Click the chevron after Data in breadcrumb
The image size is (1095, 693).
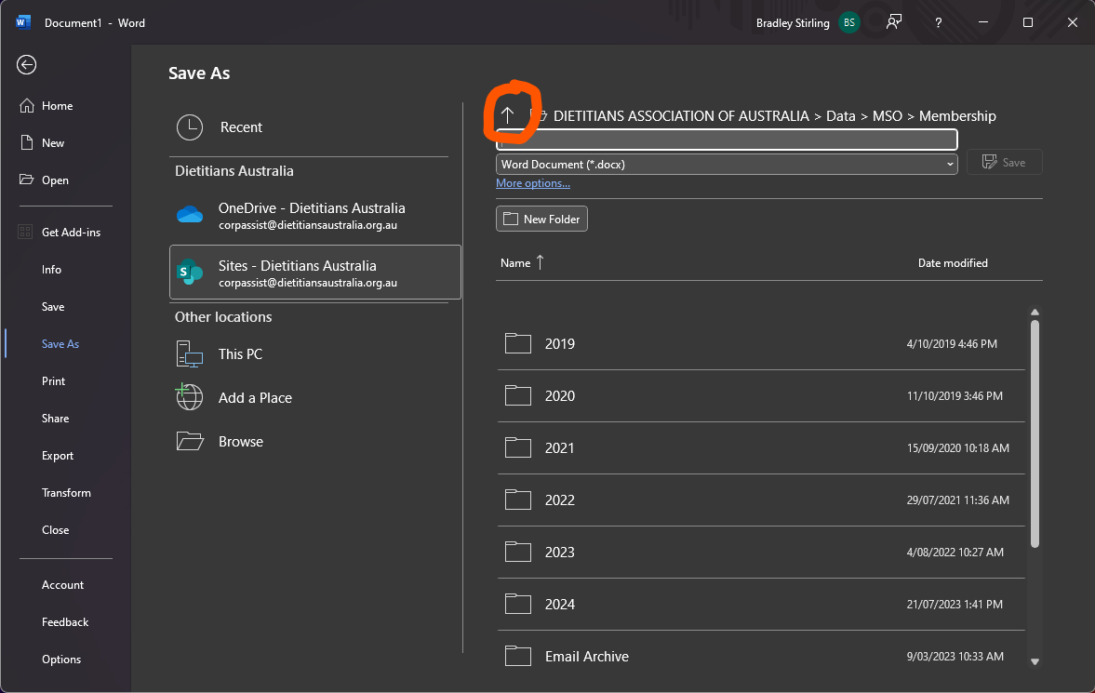(864, 116)
